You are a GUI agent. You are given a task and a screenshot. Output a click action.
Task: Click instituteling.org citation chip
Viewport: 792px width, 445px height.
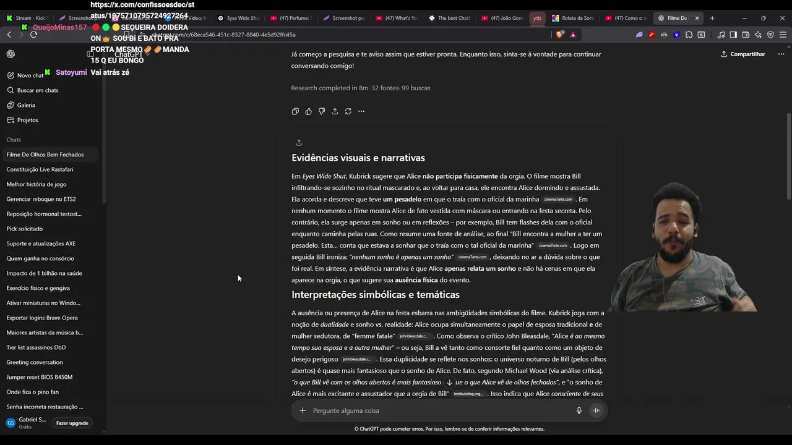468,394
